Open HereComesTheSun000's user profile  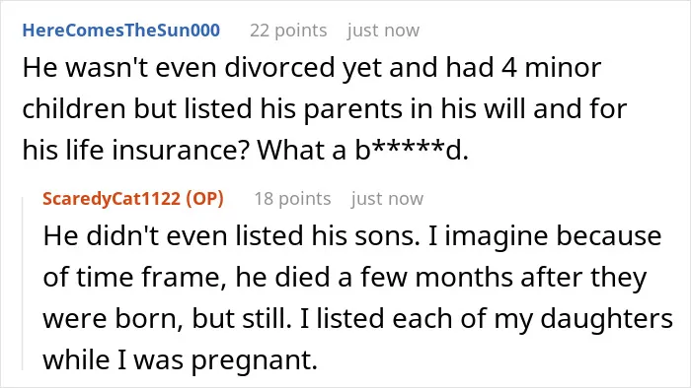click(x=121, y=31)
